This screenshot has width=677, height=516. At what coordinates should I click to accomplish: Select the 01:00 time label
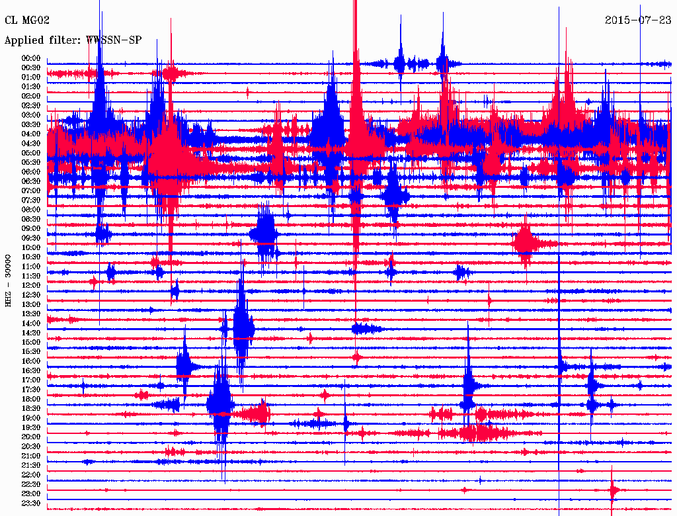tap(31, 77)
